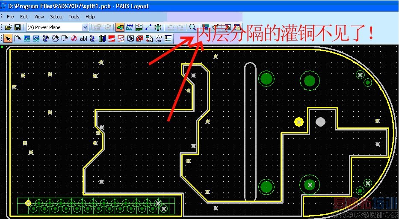Choose the Copper Pour tool
The height and width of the screenshot is (219, 399).
click(x=46, y=38)
